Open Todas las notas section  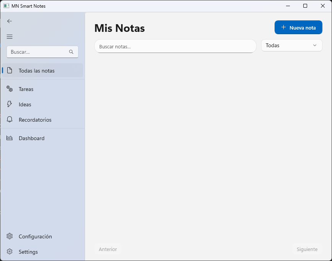coord(43,71)
